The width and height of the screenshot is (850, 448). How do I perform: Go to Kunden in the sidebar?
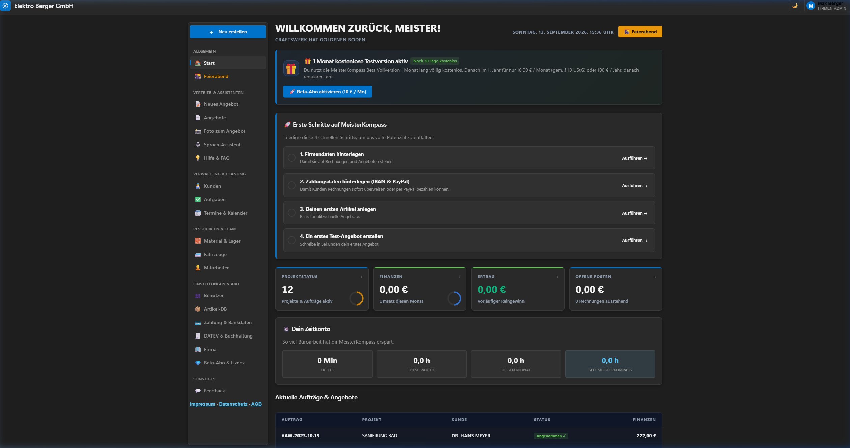coord(228,186)
